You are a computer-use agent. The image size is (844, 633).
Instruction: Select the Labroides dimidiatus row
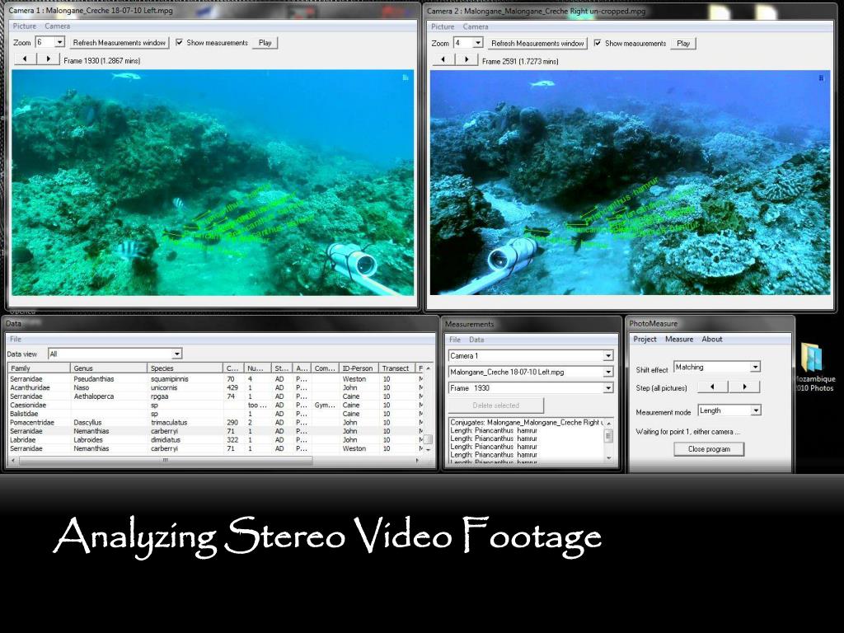click(x=215, y=440)
